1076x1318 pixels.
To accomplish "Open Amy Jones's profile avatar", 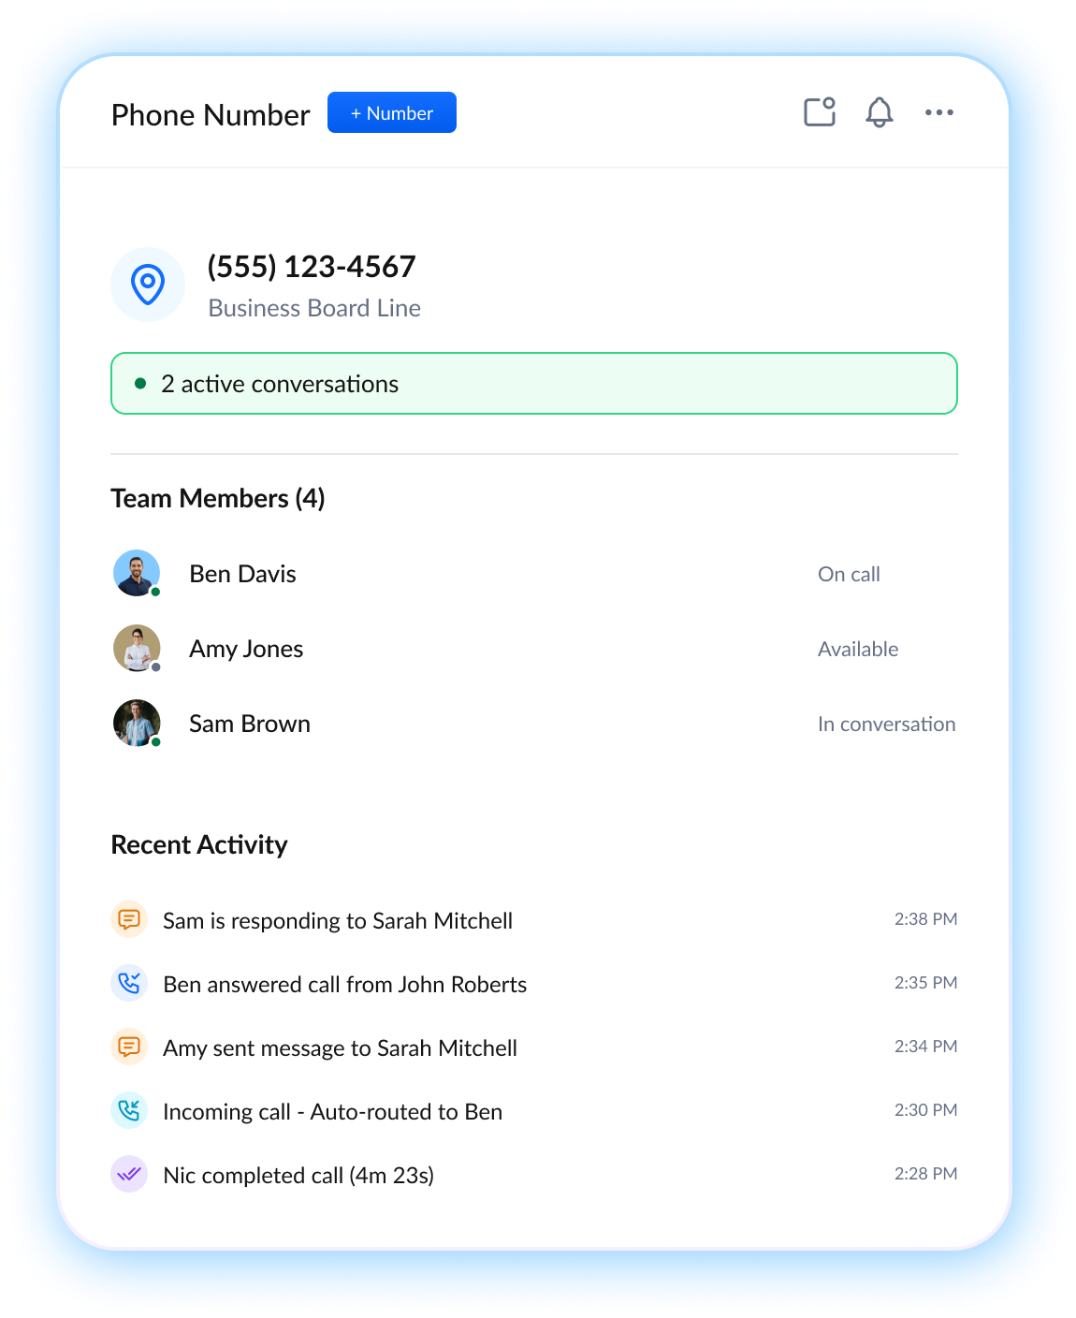I will point(137,648).
